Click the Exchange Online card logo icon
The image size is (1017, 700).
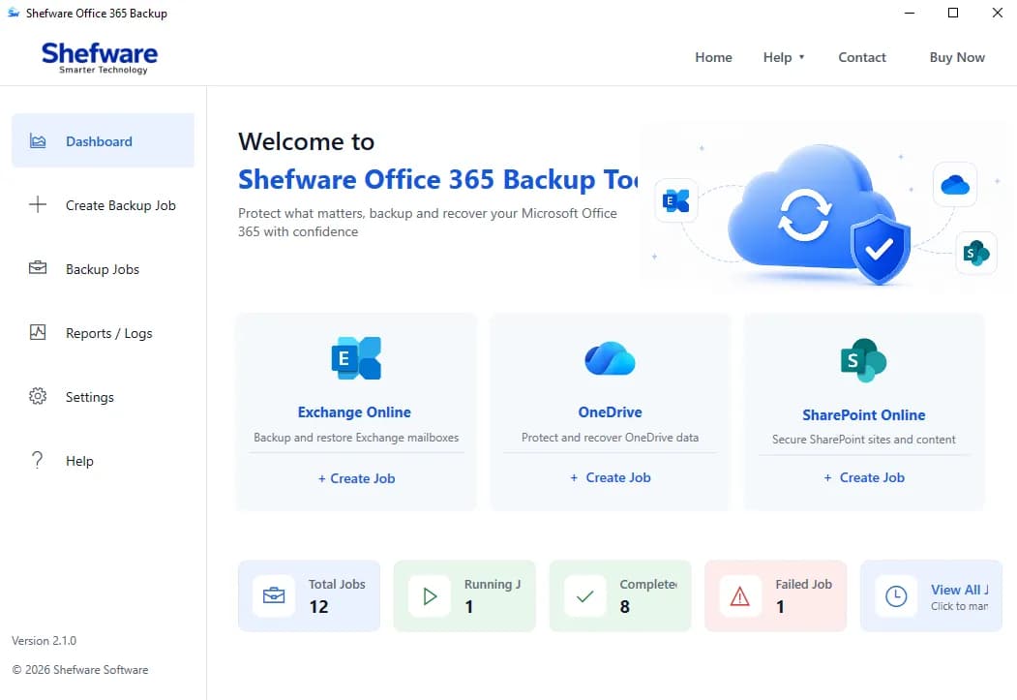(356, 358)
